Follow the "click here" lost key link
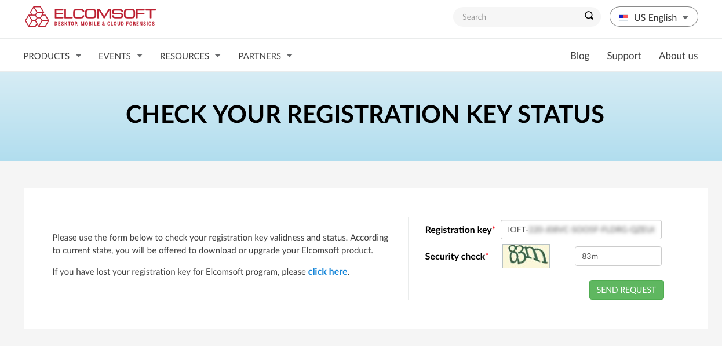 click(x=327, y=271)
